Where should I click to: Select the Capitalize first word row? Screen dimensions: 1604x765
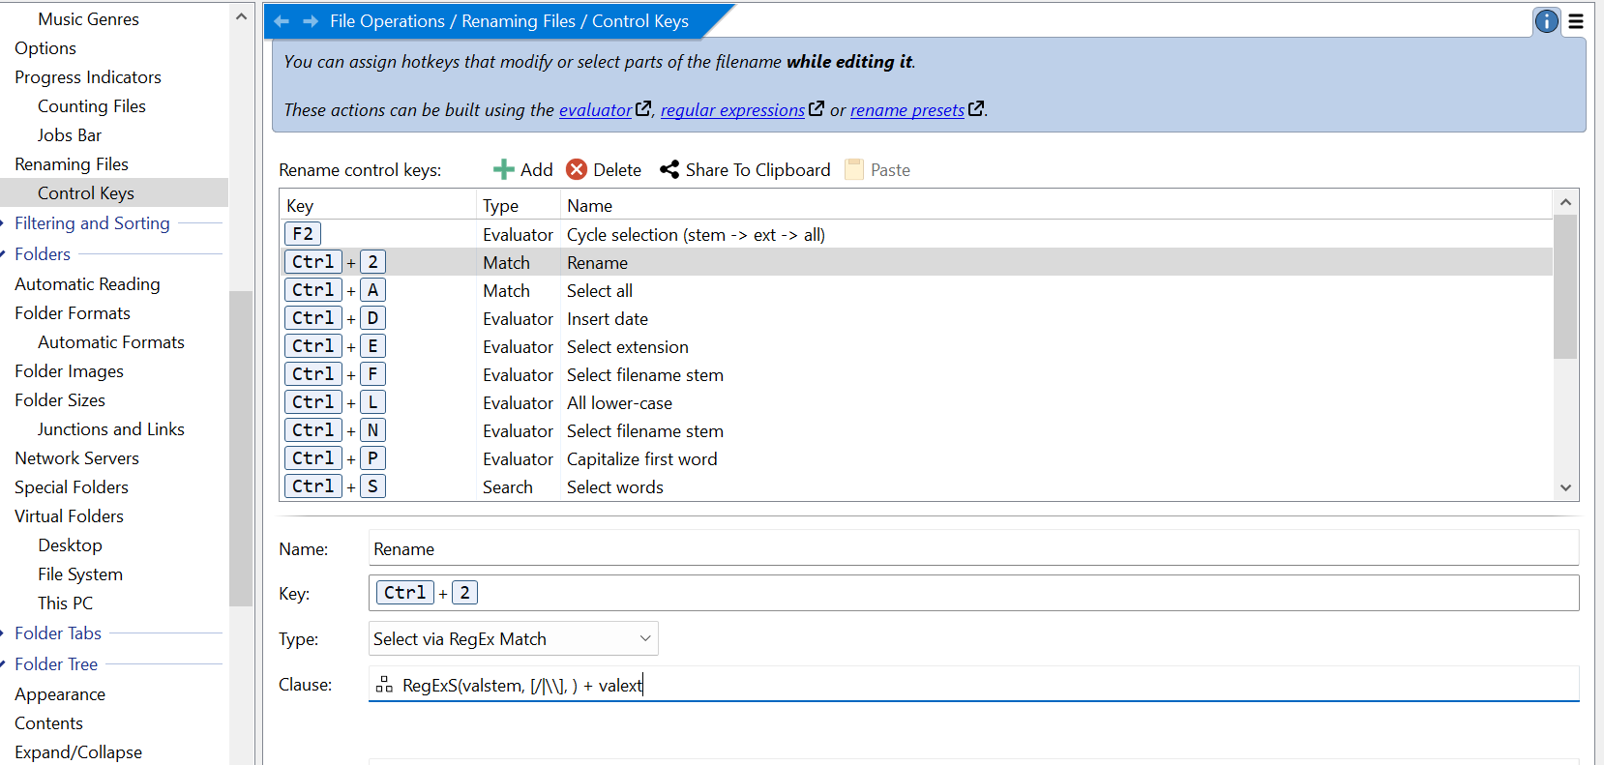tap(916, 459)
